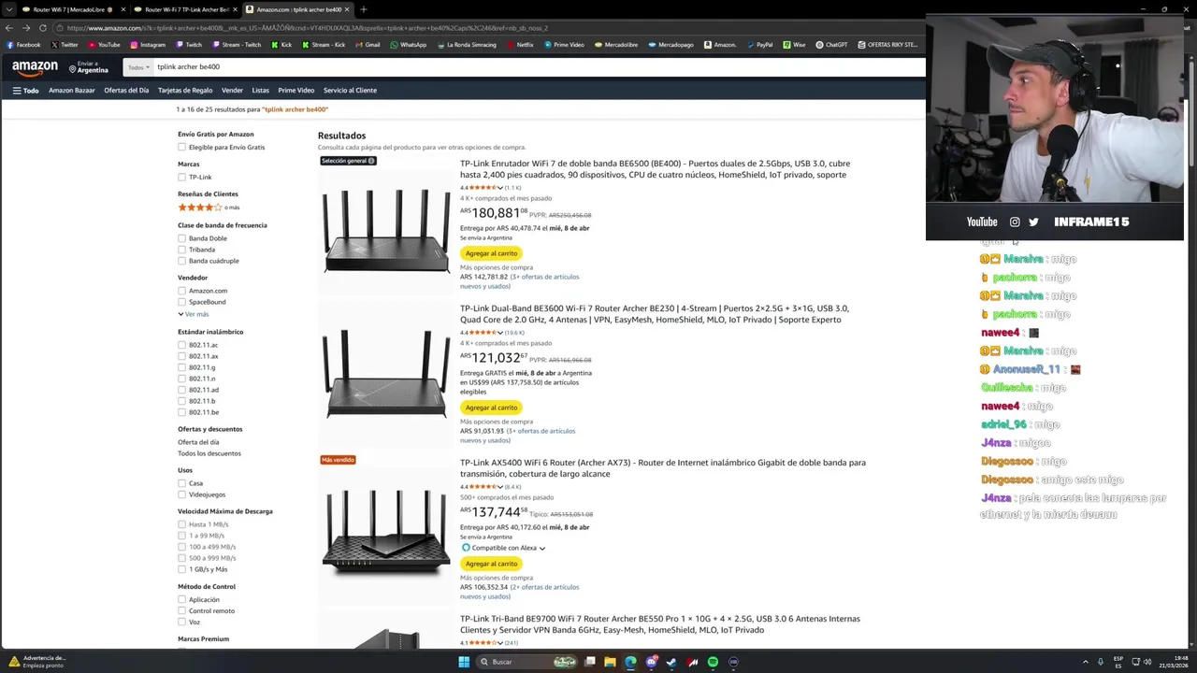Add the BE6500 router to cart
Viewport: 1197px width, 673px height.
tap(491, 253)
